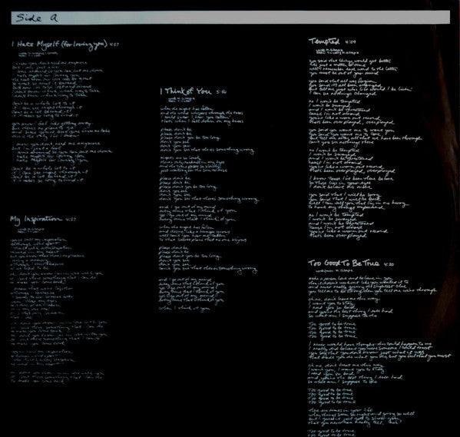Click the 4:09 duration next to Tempted

tap(351, 42)
